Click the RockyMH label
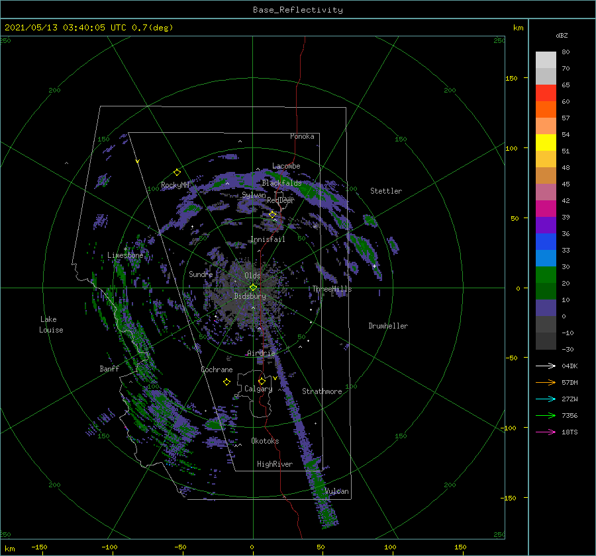Viewport: 596px width, 556px height. point(175,185)
